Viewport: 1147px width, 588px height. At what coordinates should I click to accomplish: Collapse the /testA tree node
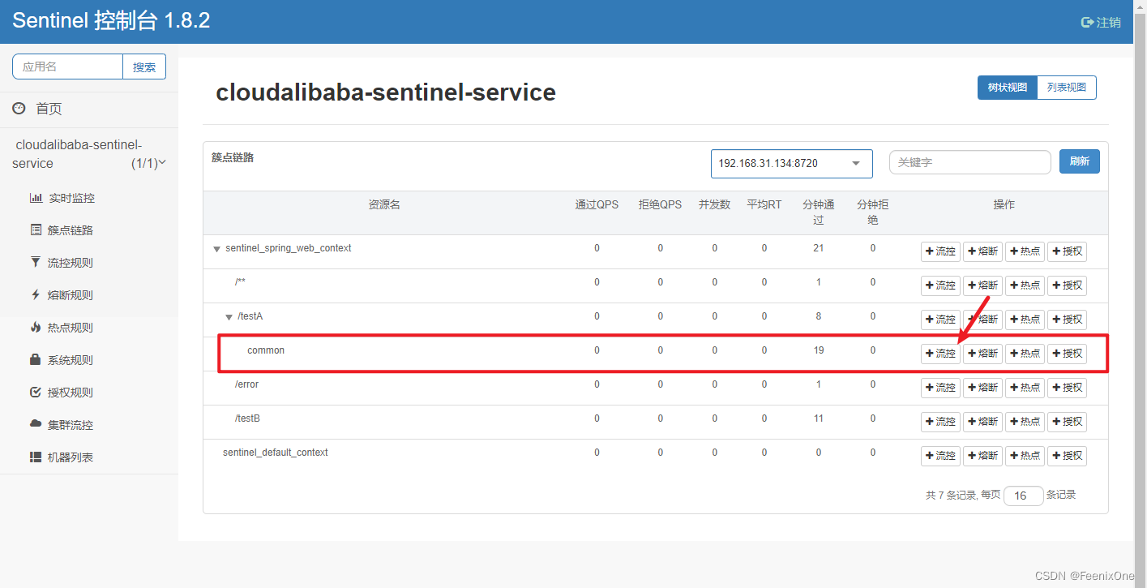click(x=229, y=317)
